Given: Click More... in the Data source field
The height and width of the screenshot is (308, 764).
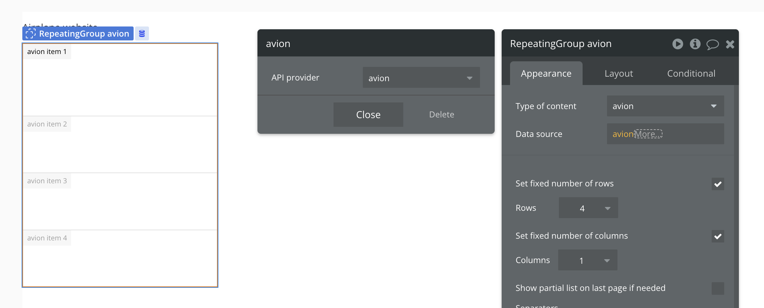Looking at the screenshot, I should click(x=648, y=134).
